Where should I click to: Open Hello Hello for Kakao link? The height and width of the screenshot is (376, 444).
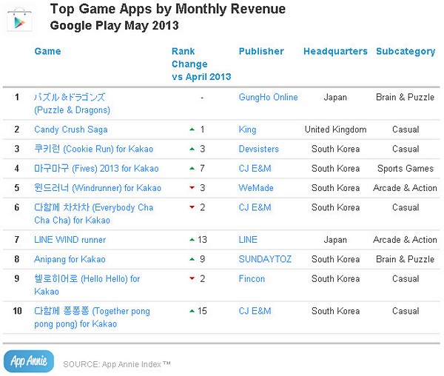(87, 285)
